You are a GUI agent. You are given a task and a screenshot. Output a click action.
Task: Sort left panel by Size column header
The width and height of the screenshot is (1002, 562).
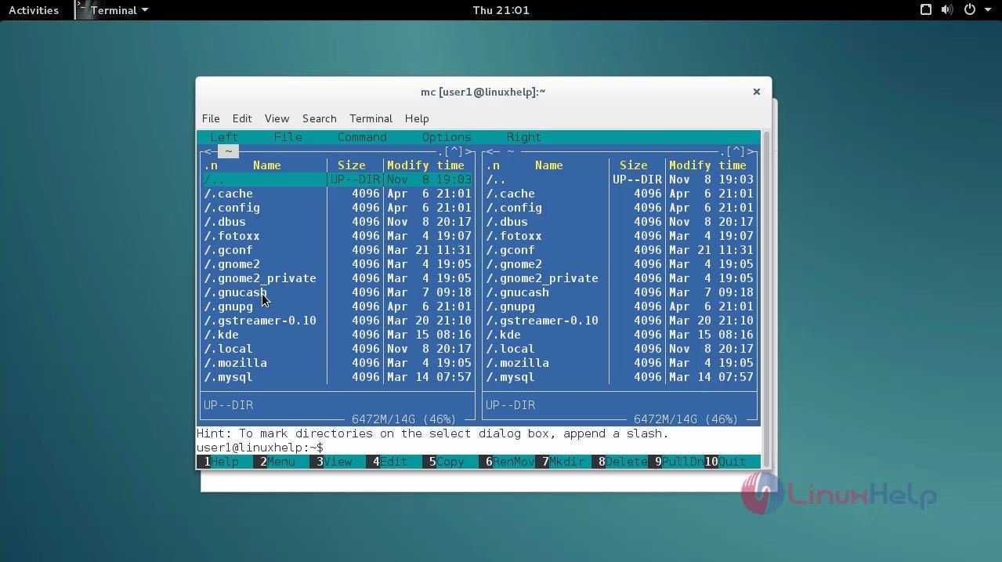pyautogui.click(x=351, y=165)
